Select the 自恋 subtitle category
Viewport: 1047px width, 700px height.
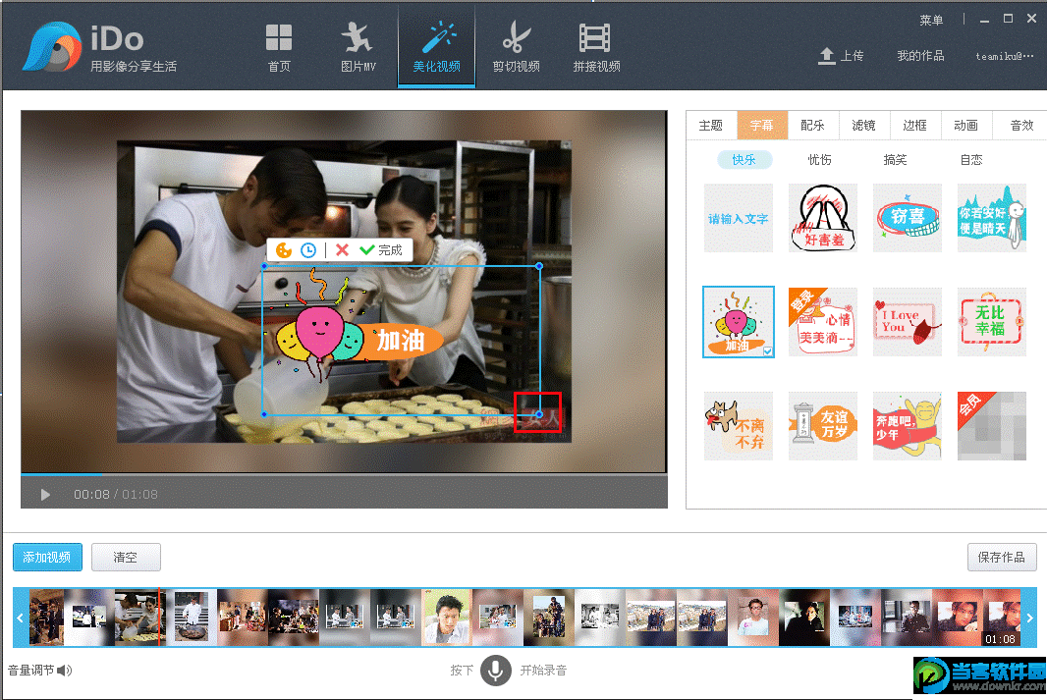[971, 159]
